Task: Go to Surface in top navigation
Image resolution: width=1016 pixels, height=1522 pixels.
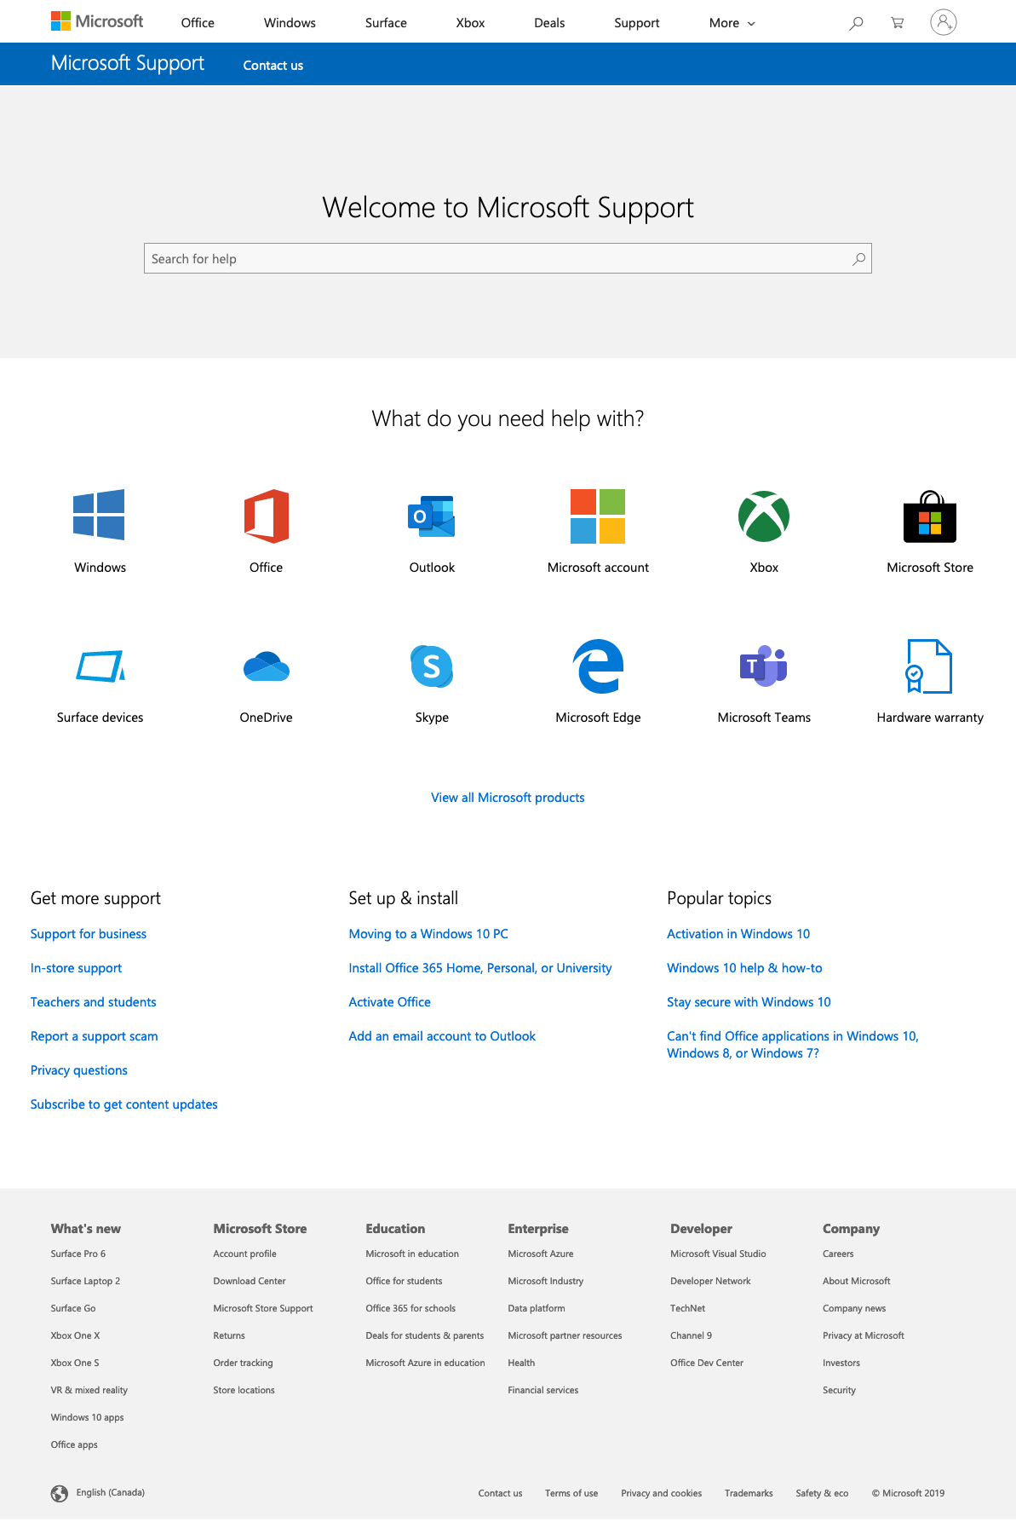Action: [386, 23]
